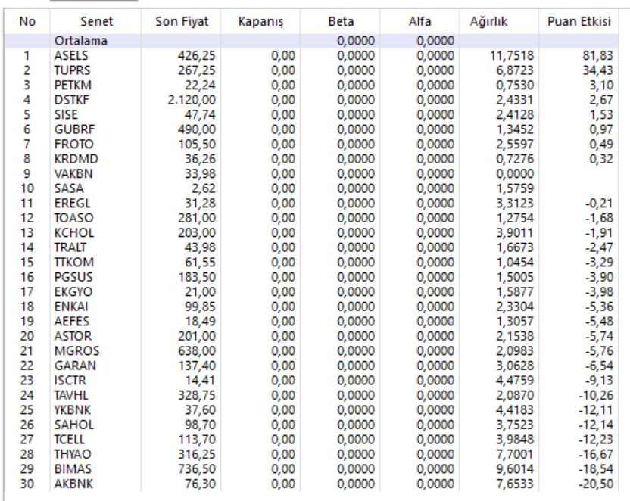Image resolution: width=630 pixels, height=501 pixels.
Task: Click the point effect value -16,67
Action: (596, 454)
